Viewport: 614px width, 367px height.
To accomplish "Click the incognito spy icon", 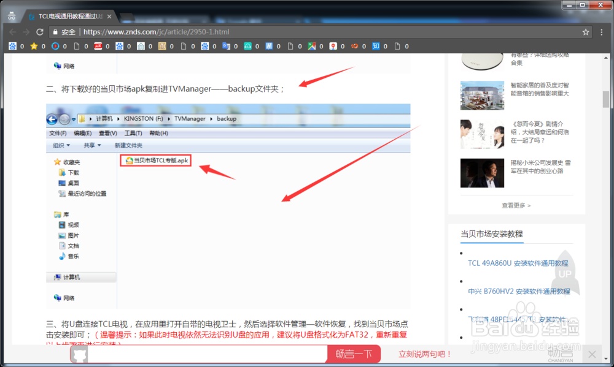I will tap(11, 16).
